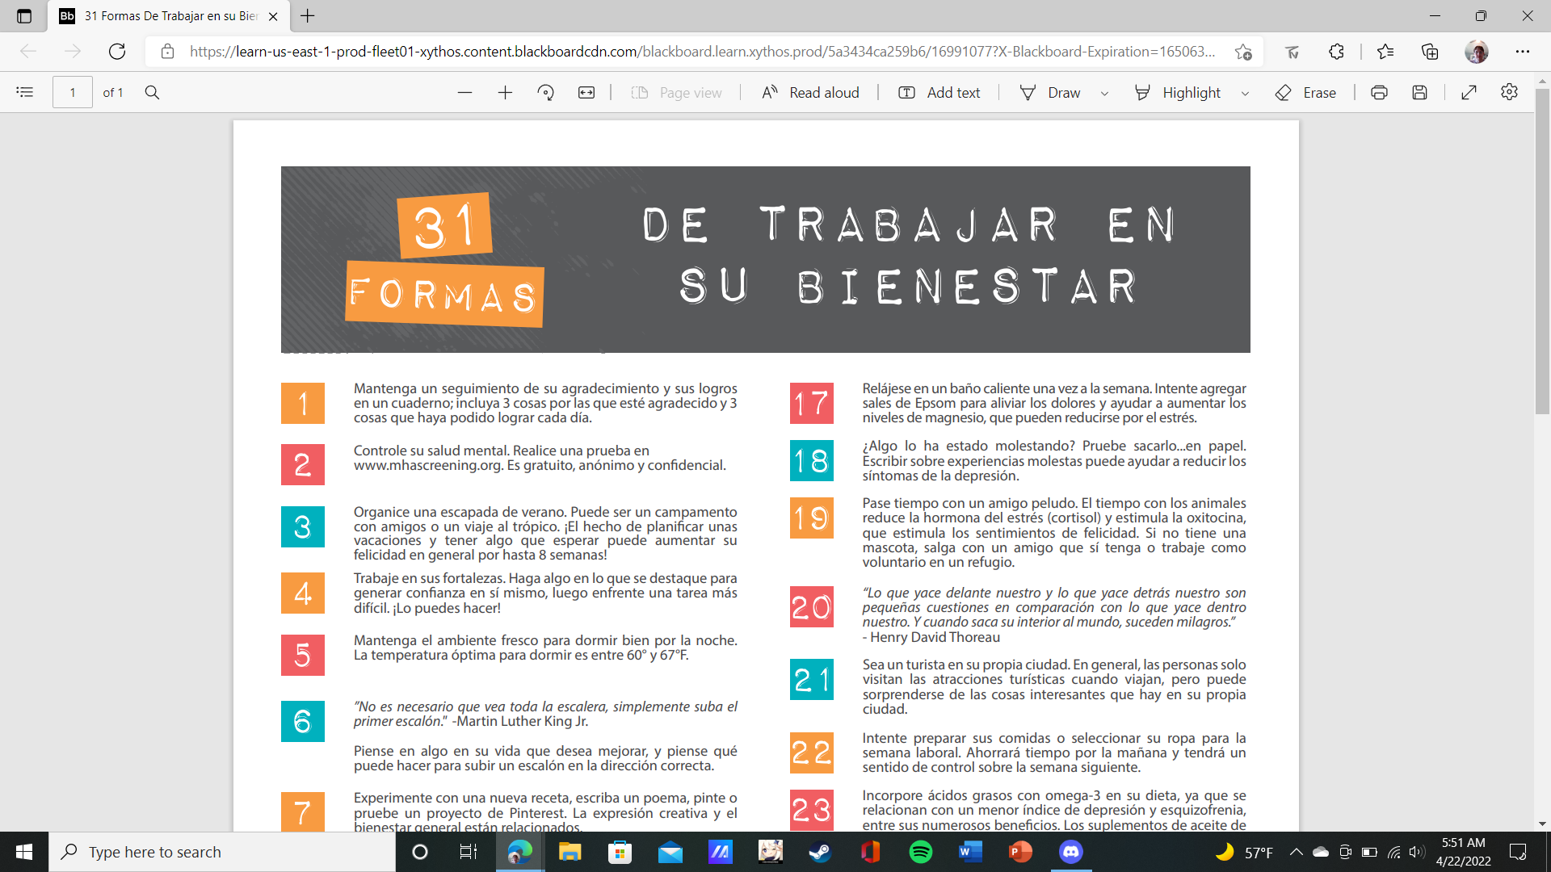The width and height of the screenshot is (1551, 872).
Task: Enter full screen mode
Action: pyautogui.click(x=1469, y=93)
